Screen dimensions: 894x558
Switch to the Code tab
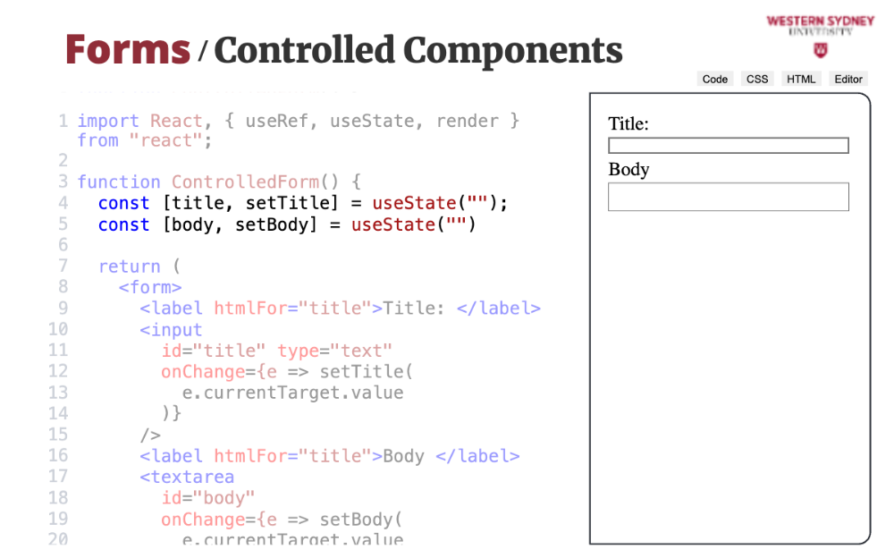[714, 79]
